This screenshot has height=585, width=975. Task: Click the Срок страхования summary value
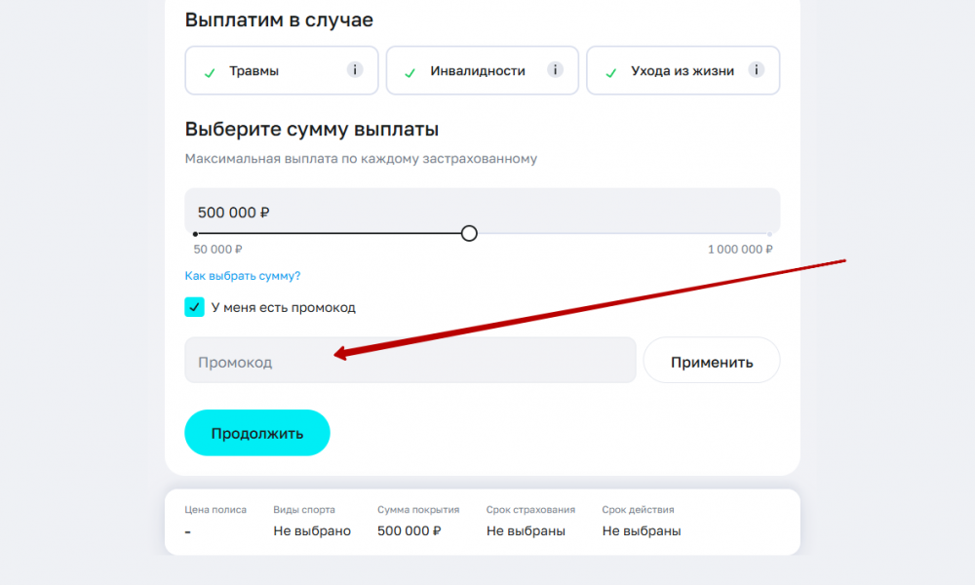526,531
